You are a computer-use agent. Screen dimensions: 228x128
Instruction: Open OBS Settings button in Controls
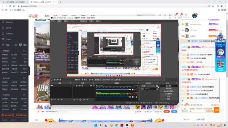click(x=168, y=96)
